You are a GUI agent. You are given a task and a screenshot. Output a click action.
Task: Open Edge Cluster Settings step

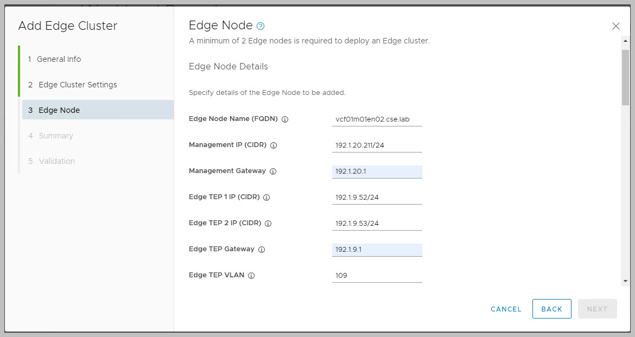coord(78,85)
